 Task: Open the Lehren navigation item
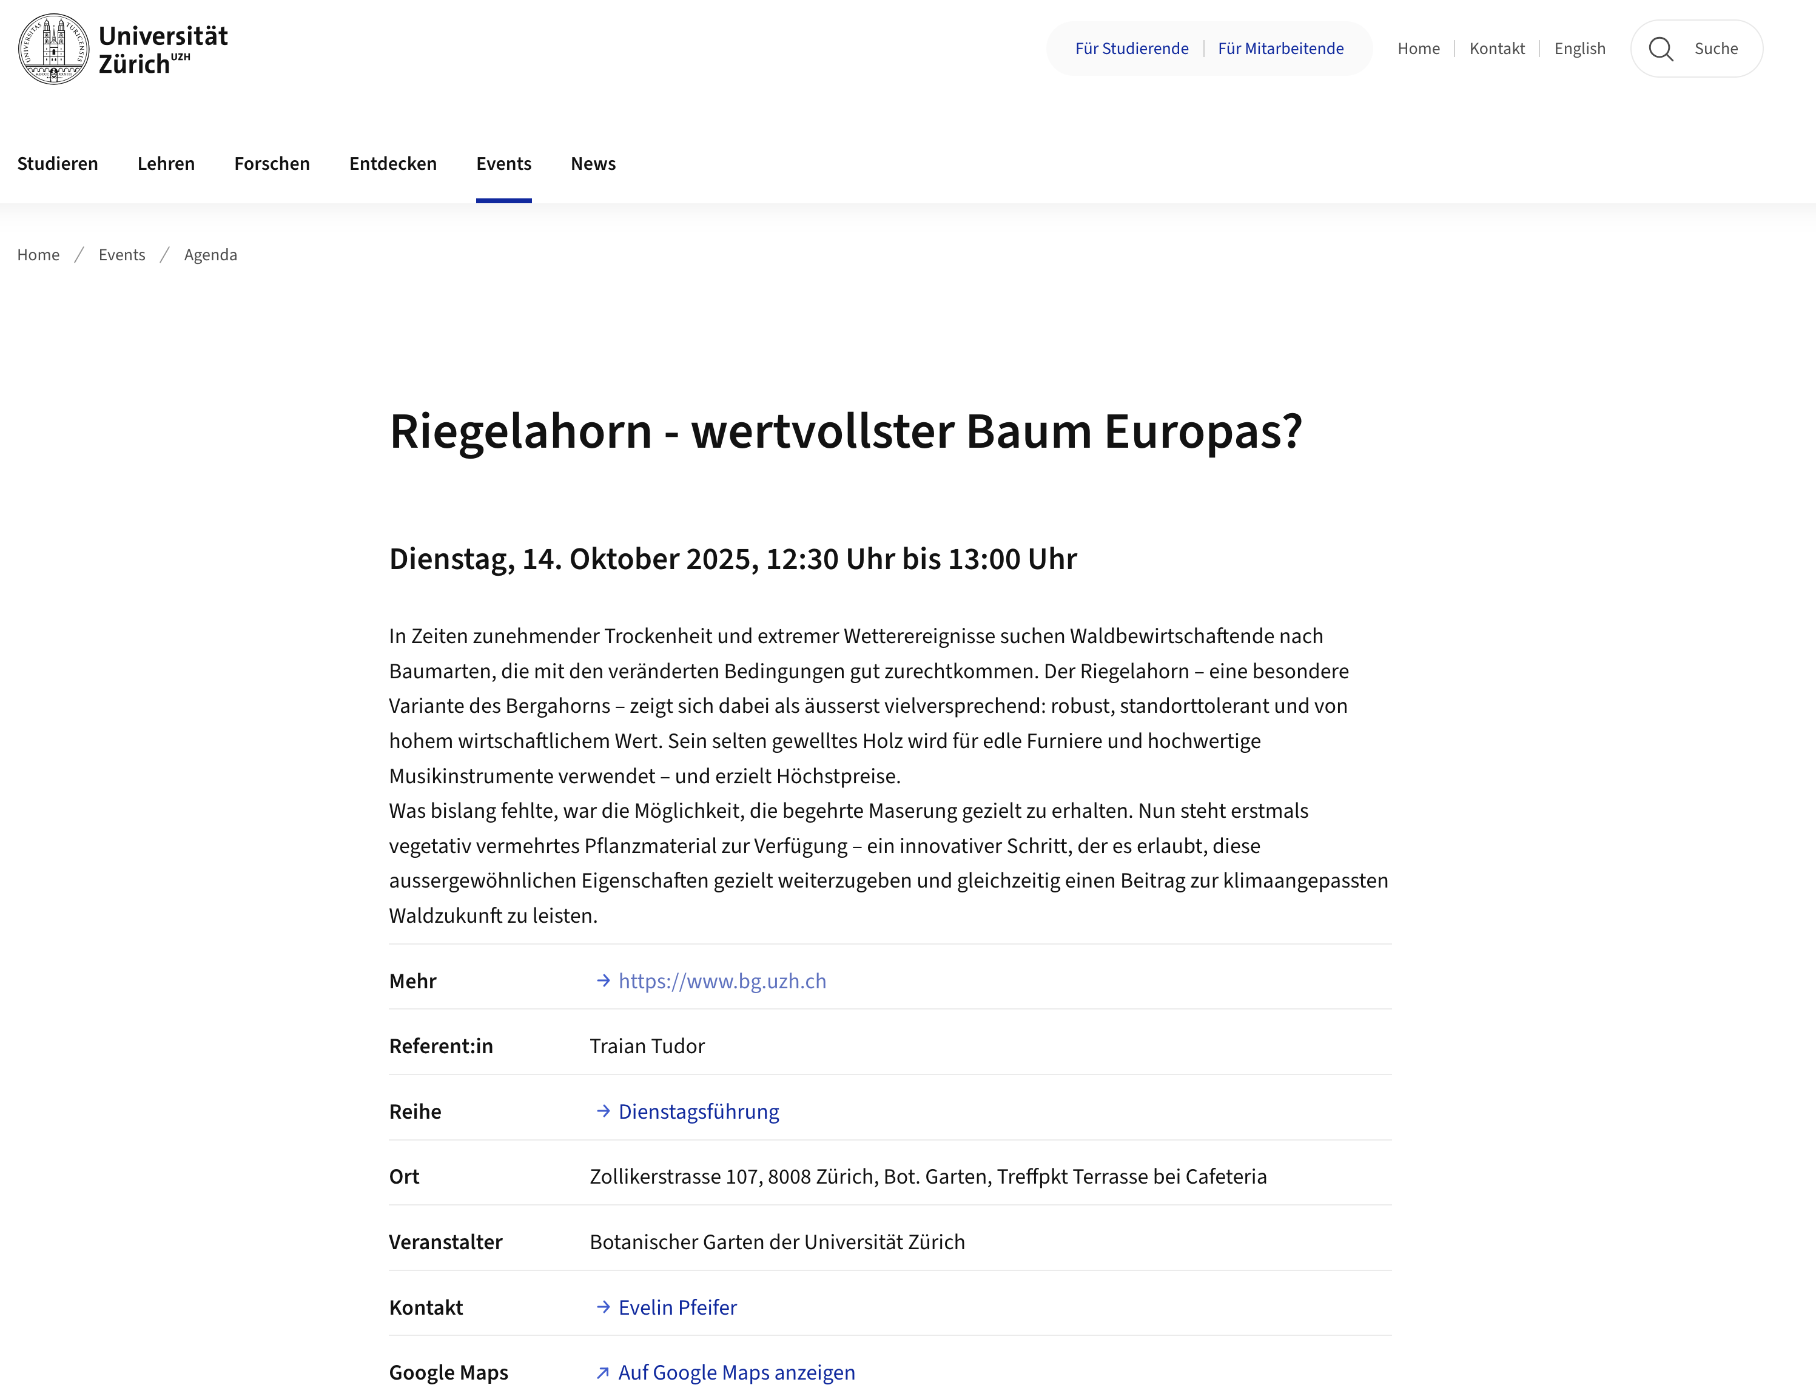click(166, 164)
